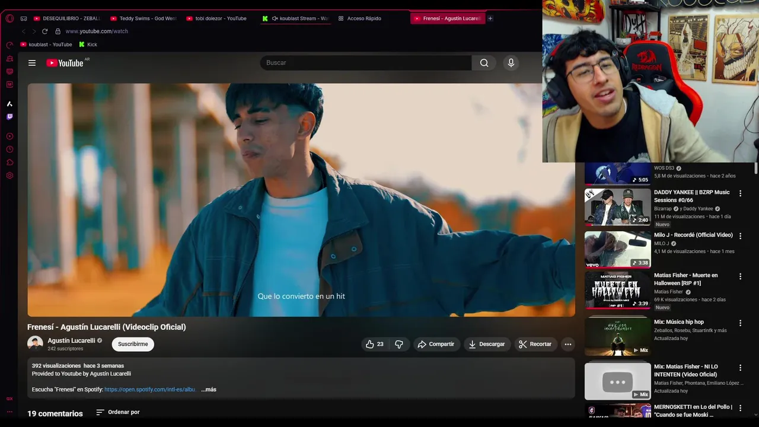Image resolution: width=759 pixels, height=427 pixels.
Task: Open the player icon in Opera sidebar
Action: (x=9, y=136)
